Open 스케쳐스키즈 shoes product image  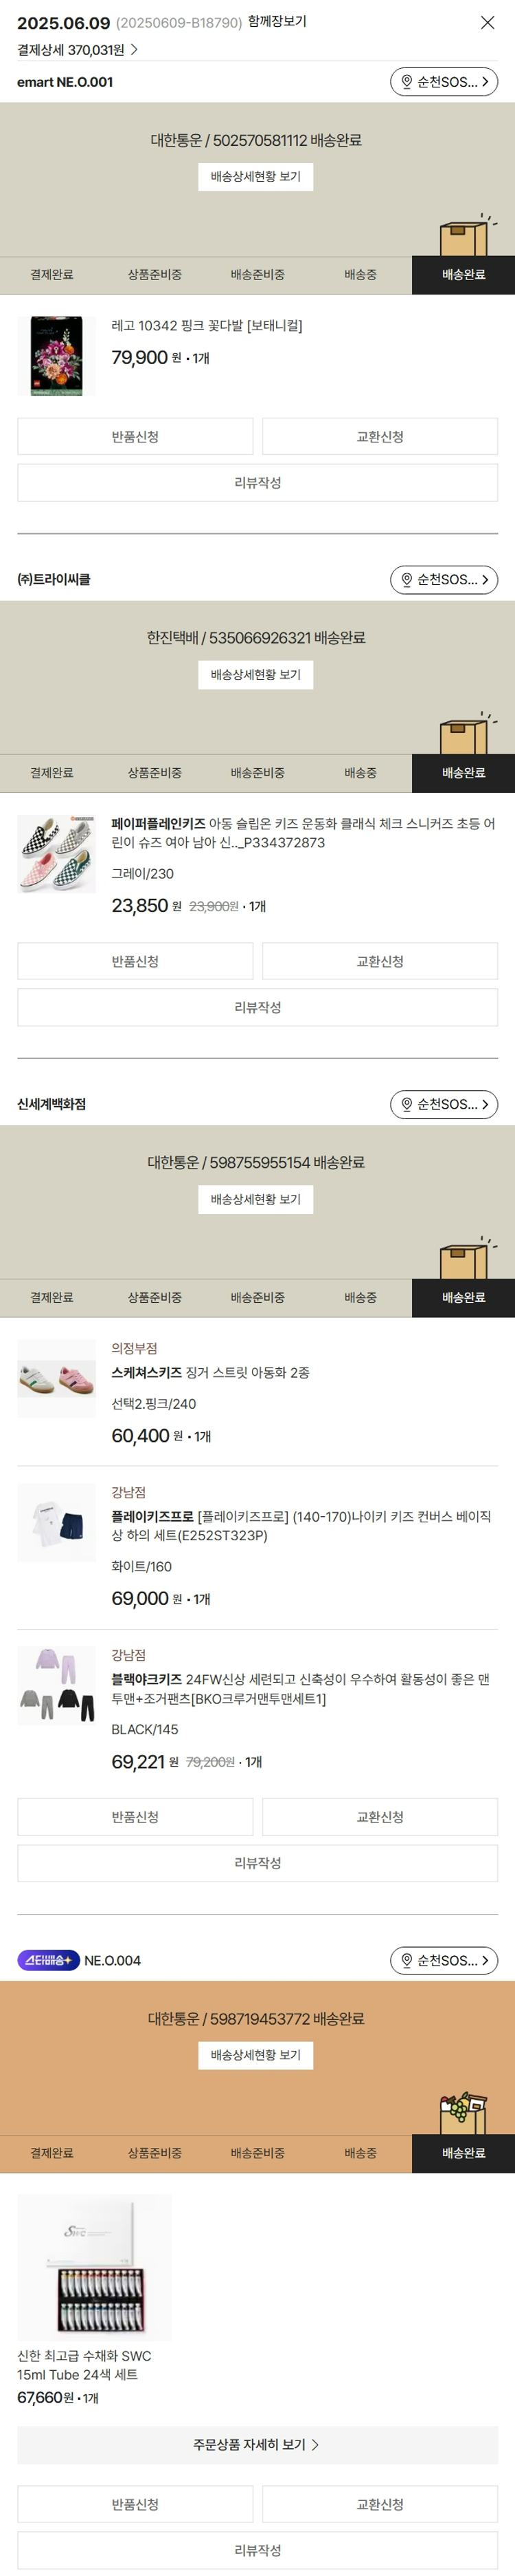(56, 1379)
